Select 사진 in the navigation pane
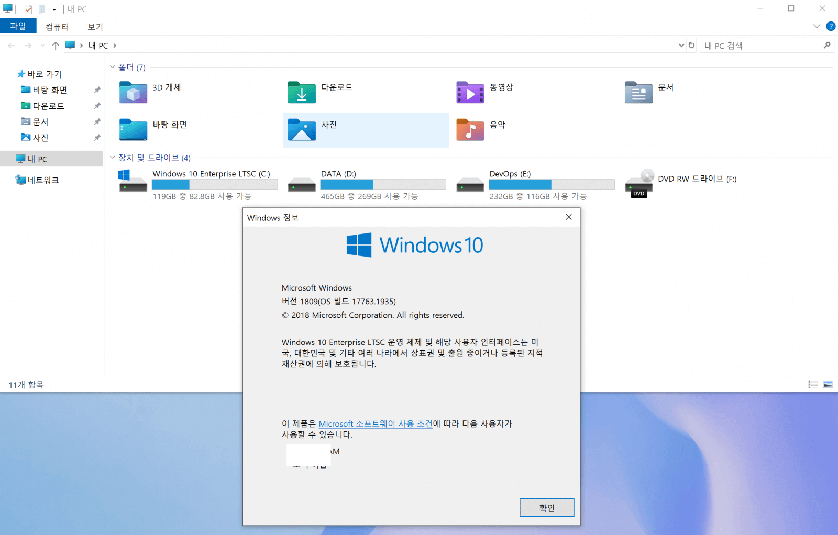Image resolution: width=838 pixels, height=535 pixels. (40, 137)
